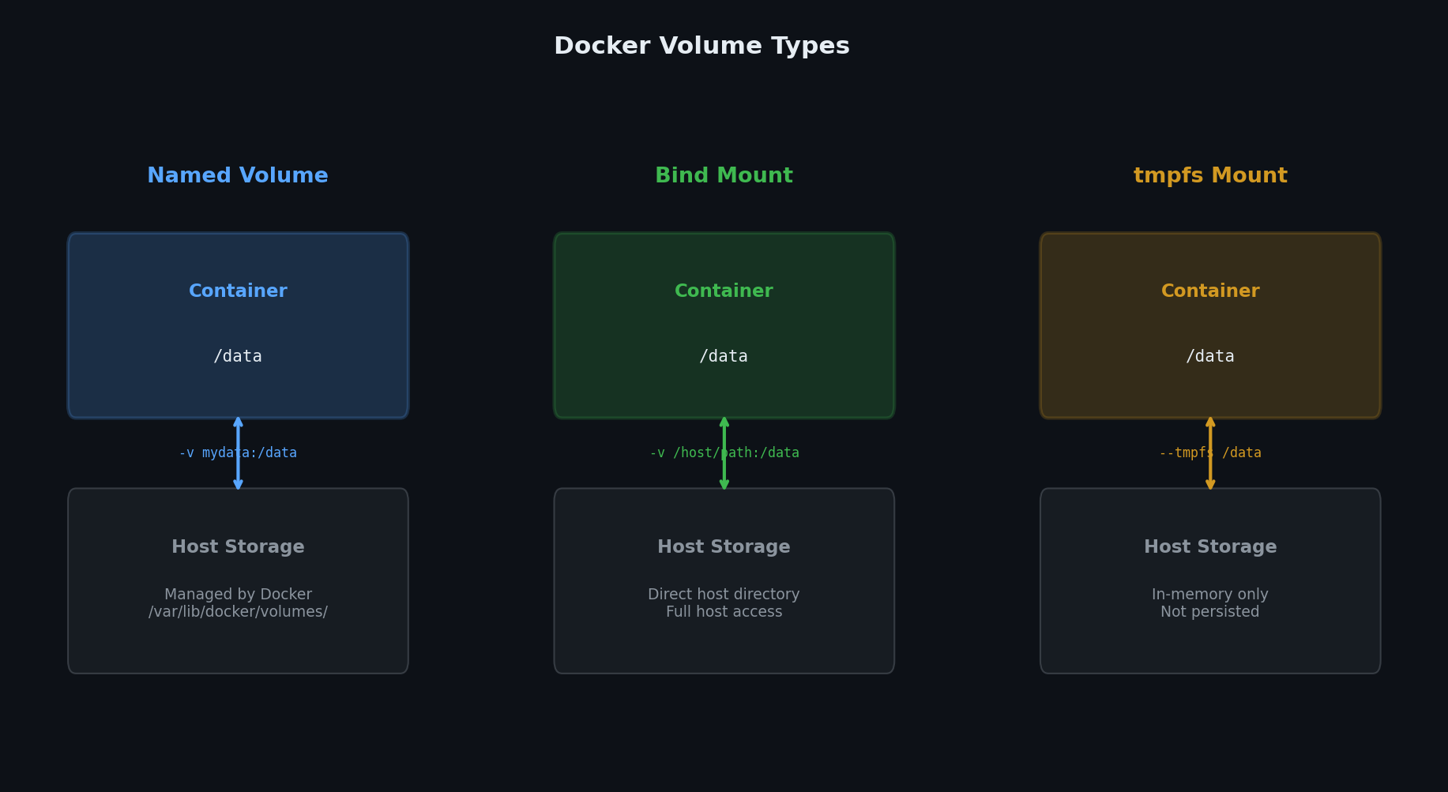Screen dimensions: 1448x792
Task: Select the orange 'Container' label
Action: click(1210, 291)
